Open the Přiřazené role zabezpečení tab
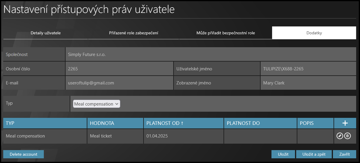This screenshot has height=163, width=360. (134, 33)
